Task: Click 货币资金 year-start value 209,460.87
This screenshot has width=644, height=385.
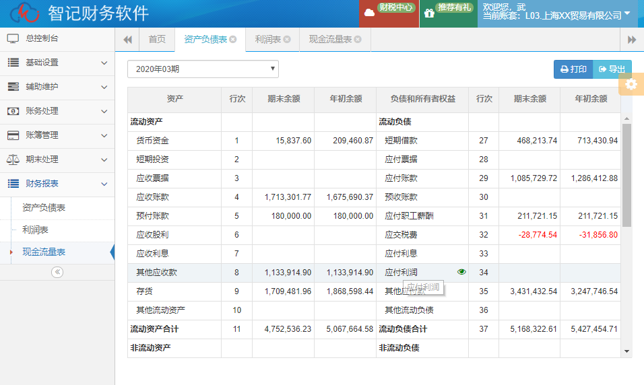Action: (x=353, y=141)
